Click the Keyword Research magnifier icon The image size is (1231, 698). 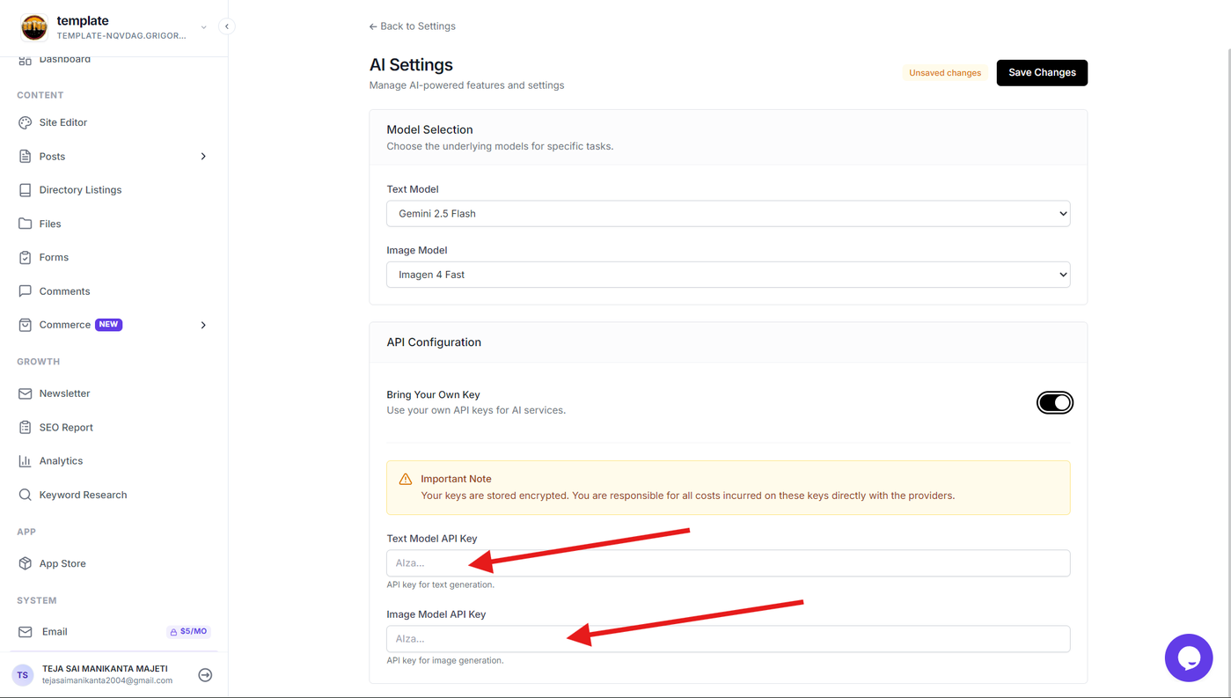pos(25,495)
